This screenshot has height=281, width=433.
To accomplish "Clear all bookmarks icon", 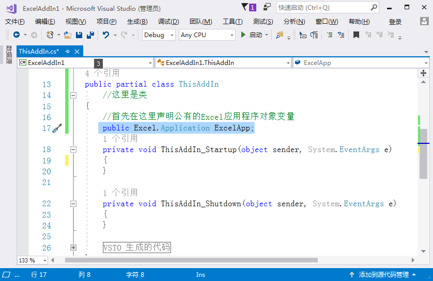I will point(391,35).
